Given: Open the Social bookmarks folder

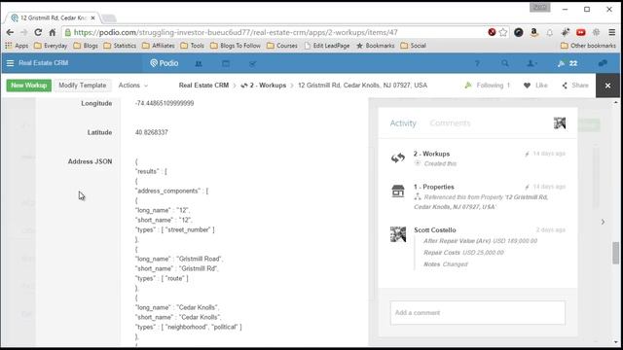Looking at the screenshot, I should [x=413, y=46].
